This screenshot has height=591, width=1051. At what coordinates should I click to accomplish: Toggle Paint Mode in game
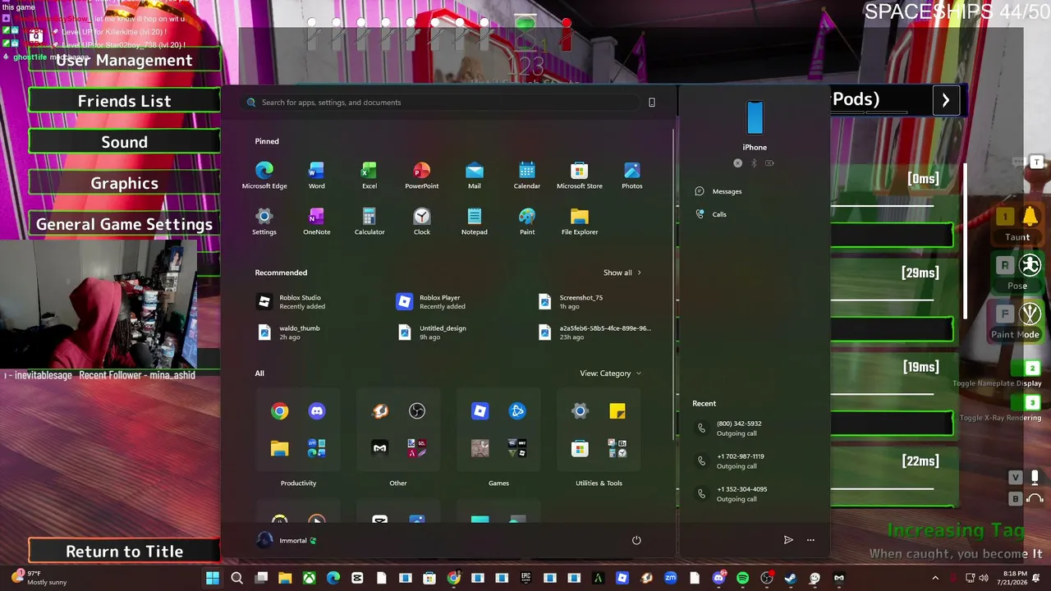[x=1016, y=319]
